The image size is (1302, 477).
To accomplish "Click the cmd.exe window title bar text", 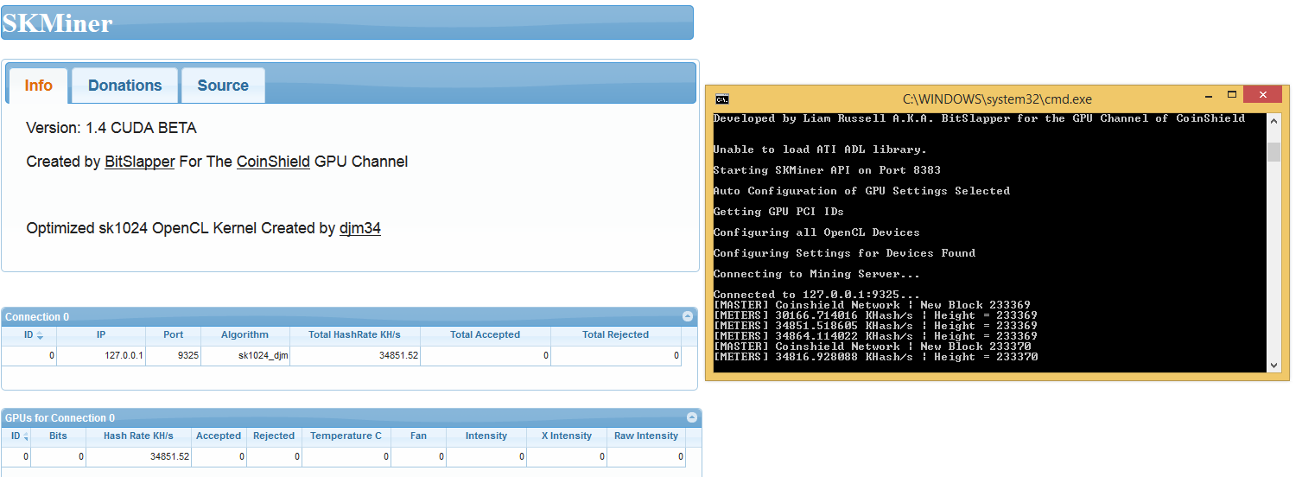I will tap(997, 99).
